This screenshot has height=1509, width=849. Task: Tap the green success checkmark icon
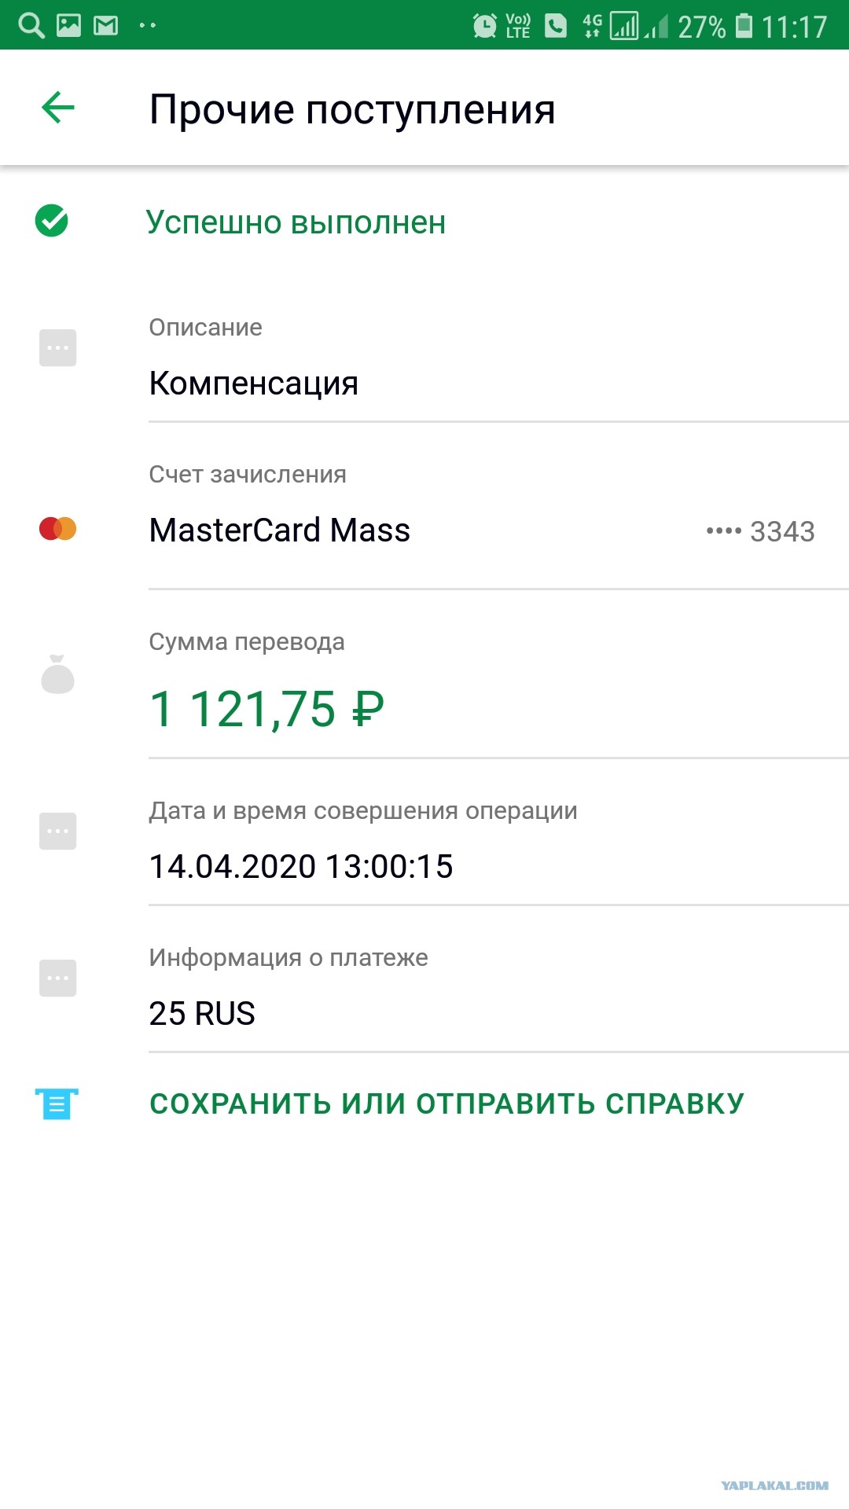[x=52, y=221]
